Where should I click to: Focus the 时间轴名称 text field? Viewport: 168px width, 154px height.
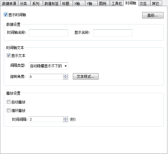pyautogui.click(x=48, y=33)
